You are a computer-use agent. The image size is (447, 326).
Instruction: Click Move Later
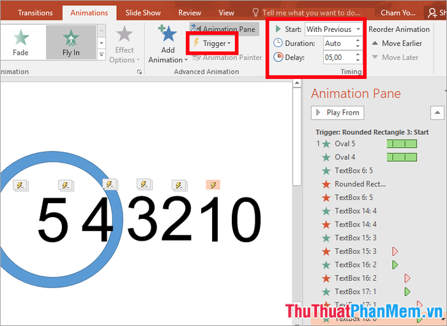(395, 57)
